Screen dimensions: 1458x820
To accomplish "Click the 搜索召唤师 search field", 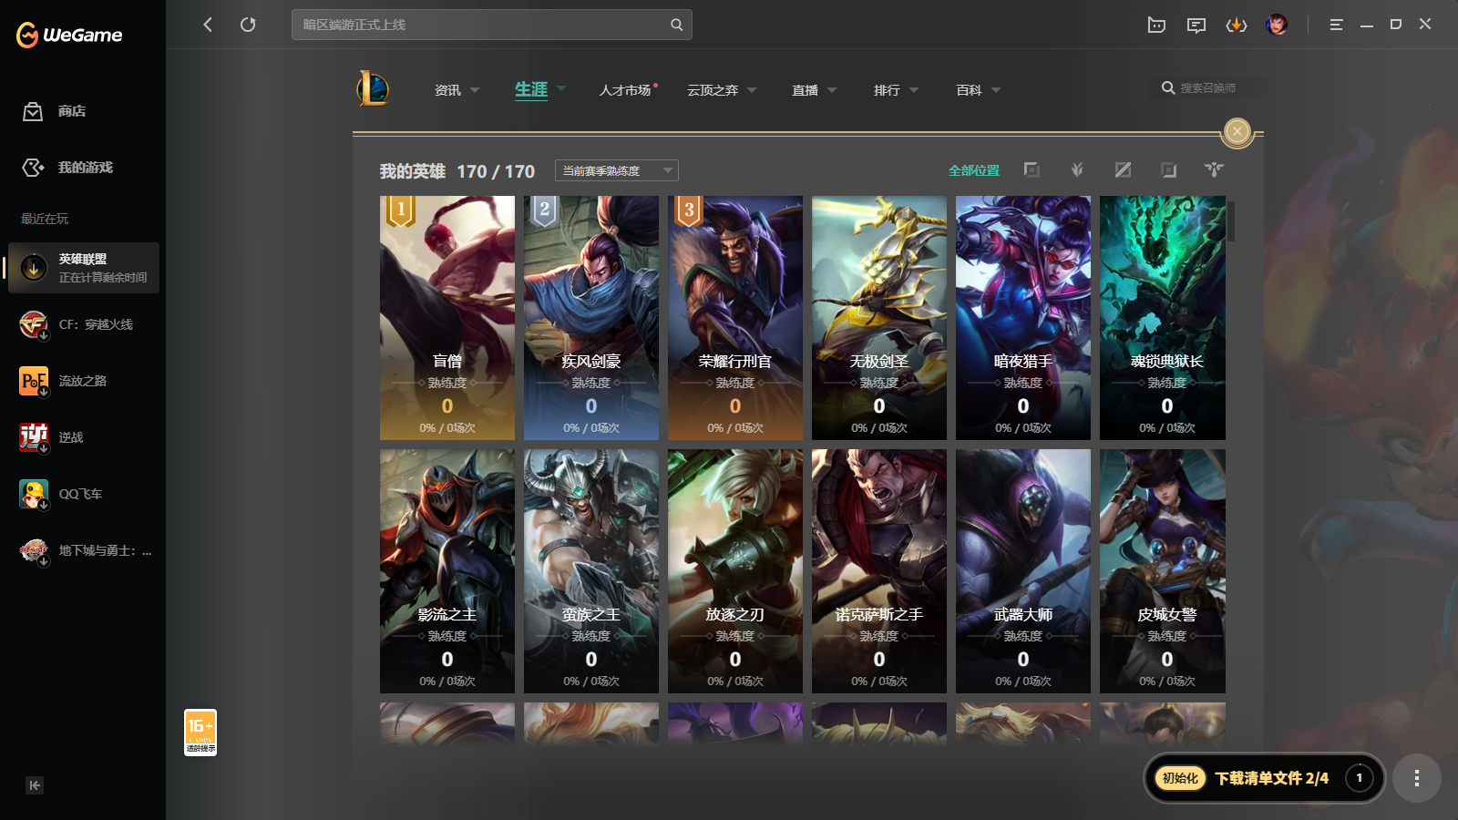I will [1208, 88].
